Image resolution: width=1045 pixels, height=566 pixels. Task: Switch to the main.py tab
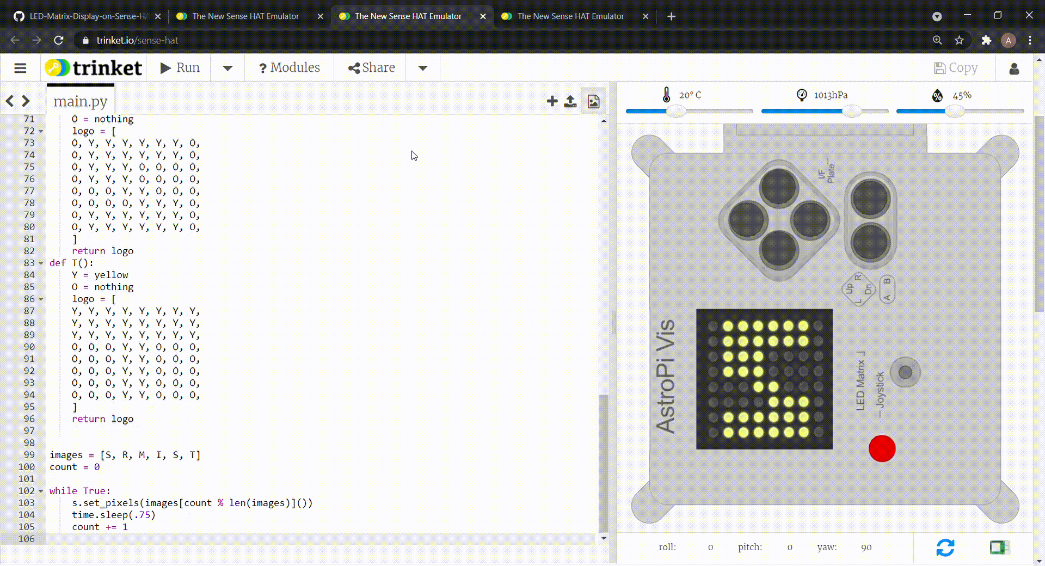pyautogui.click(x=80, y=101)
